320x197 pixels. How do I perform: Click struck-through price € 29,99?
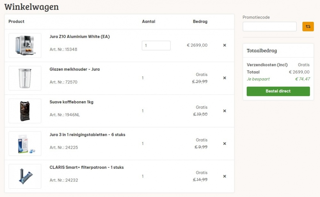pyautogui.click(x=200, y=81)
